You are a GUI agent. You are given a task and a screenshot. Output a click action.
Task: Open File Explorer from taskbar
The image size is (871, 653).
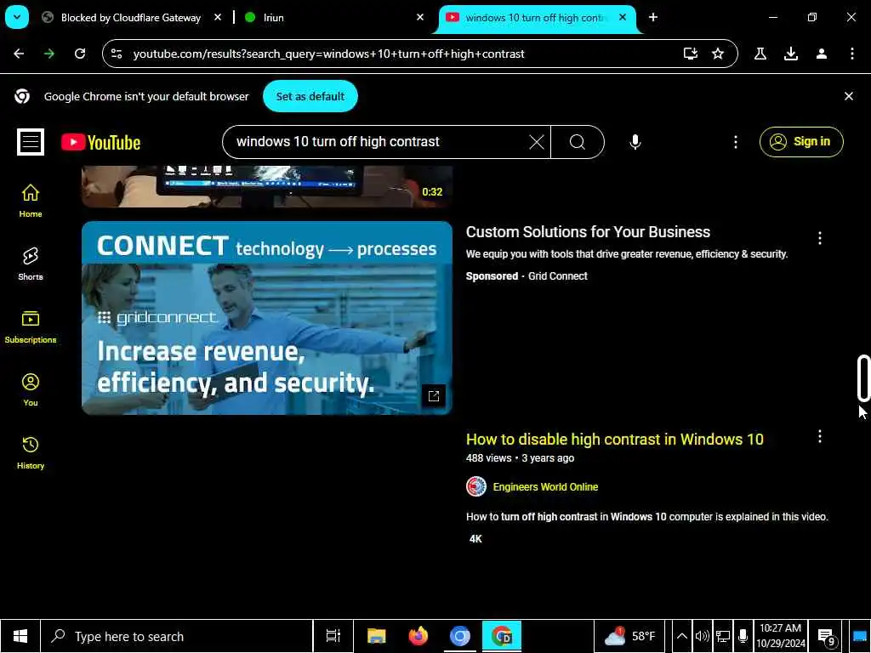point(377,636)
